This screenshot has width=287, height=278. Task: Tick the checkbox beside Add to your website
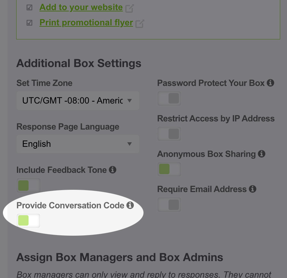tap(30, 7)
